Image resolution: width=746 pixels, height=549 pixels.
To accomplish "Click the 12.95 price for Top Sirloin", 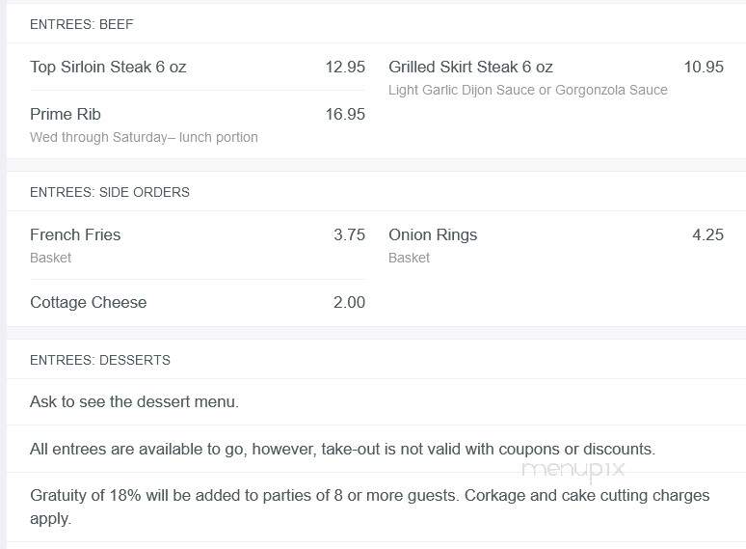I will click(x=345, y=68).
